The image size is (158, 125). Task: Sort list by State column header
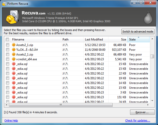(139, 39)
